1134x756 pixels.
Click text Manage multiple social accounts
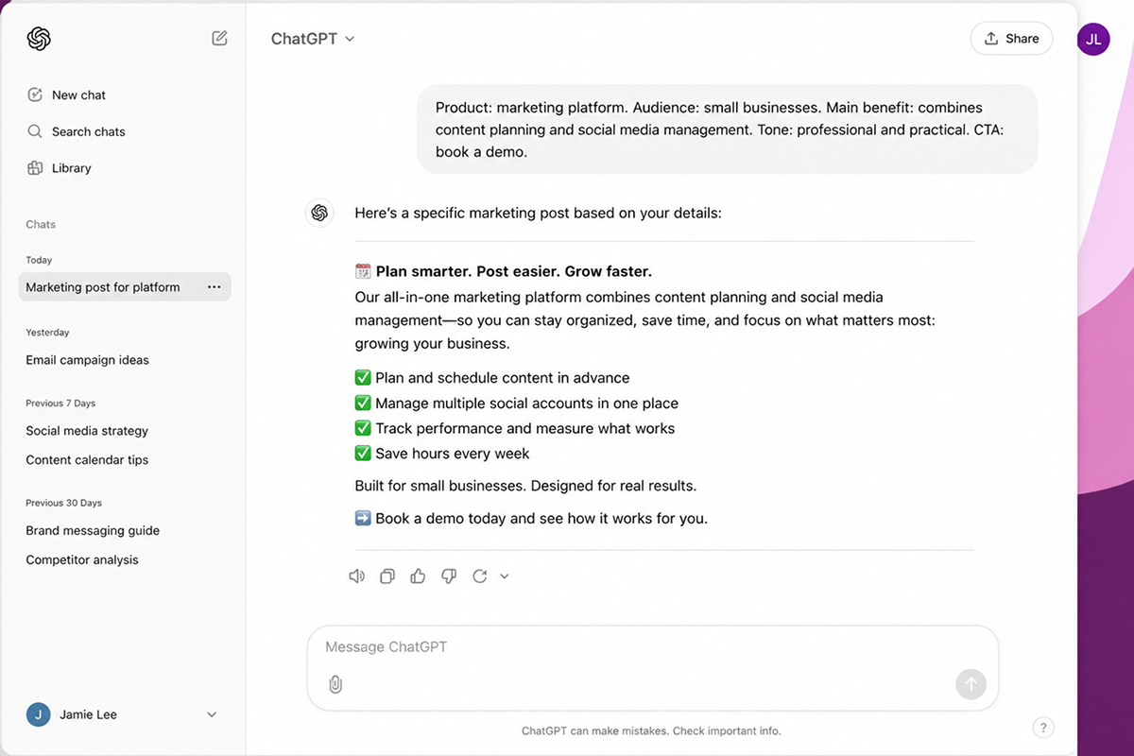(x=527, y=404)
